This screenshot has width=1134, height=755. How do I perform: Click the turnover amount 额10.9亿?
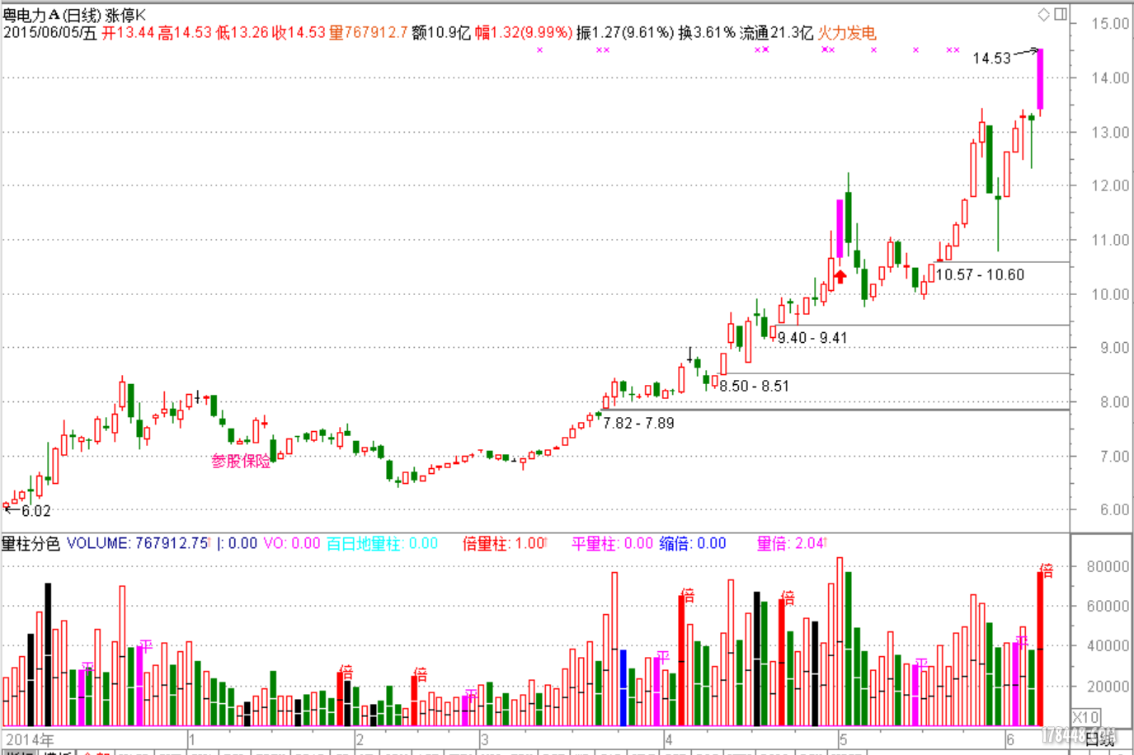(x=441, y=33)
